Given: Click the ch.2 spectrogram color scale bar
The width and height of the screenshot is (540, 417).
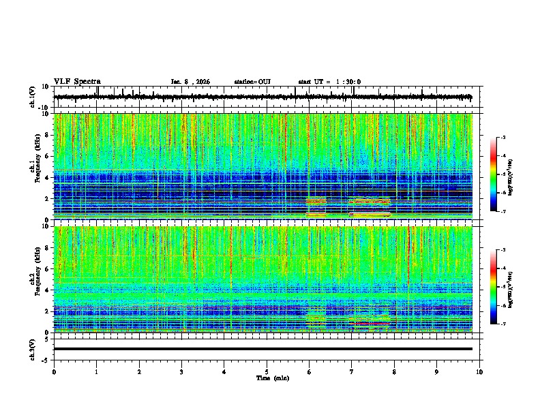Looking at the screenshot, I should [x=494, y=287].
